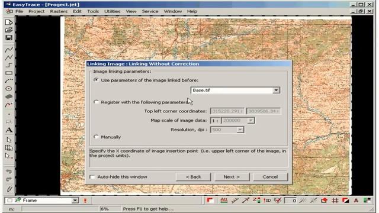Open the Window menu
The image size is (379, 213).
[172, 11]
